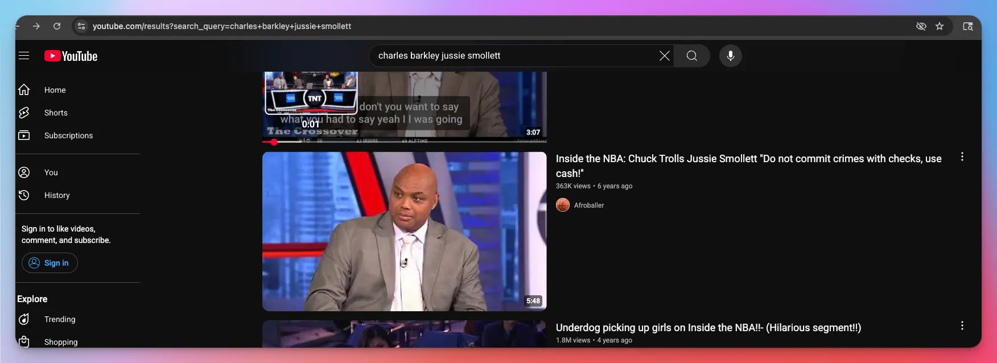Open more options for Underdog video
The image size is (997, 363).
click(962, 325)
